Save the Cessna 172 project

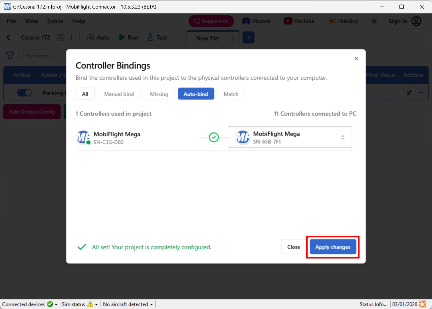click(60, 37)
